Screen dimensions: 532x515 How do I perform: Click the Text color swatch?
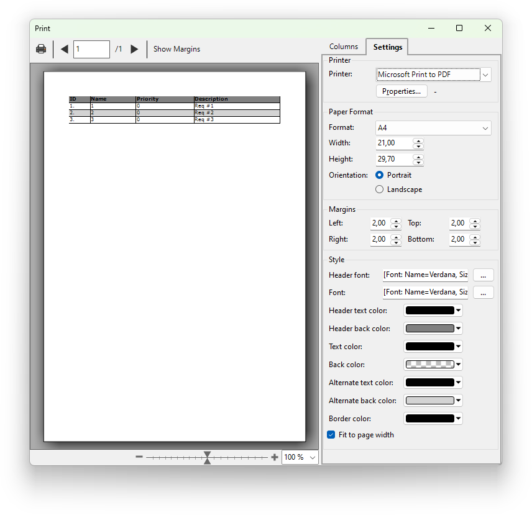(429, 346)
